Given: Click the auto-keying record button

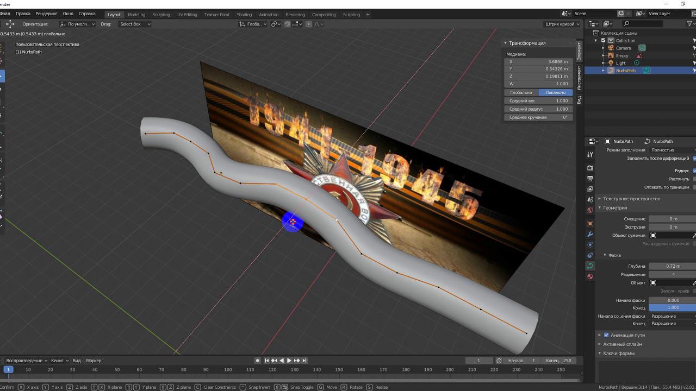Looking at the screenshot, I should coord(258,361).
